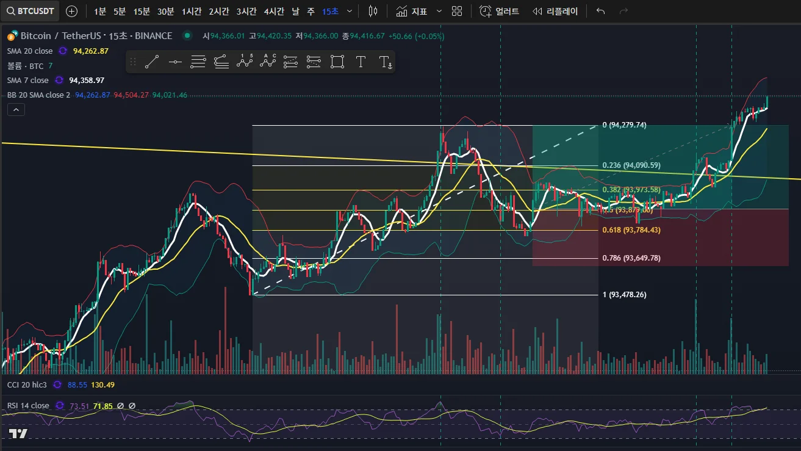Open the chart layout grid selector
Viewport: 801px width, 451px height.
coord(457,12)
